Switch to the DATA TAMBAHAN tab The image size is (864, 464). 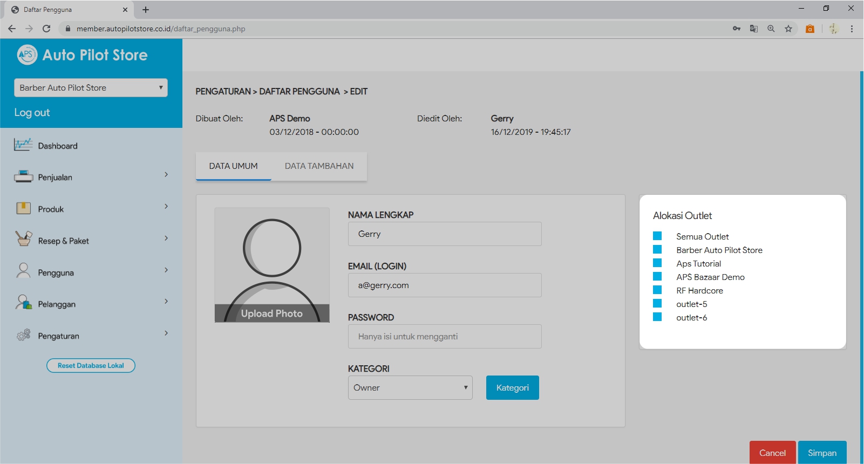[319, 166]
